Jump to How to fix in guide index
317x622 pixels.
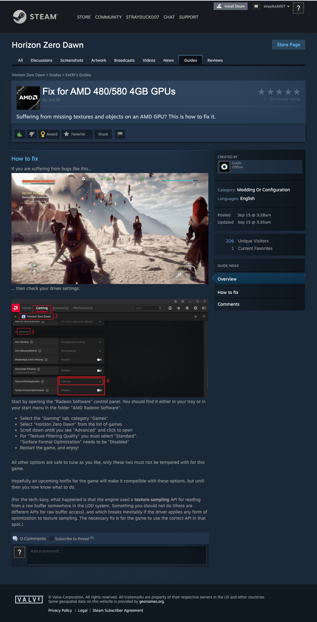(228, 292)
